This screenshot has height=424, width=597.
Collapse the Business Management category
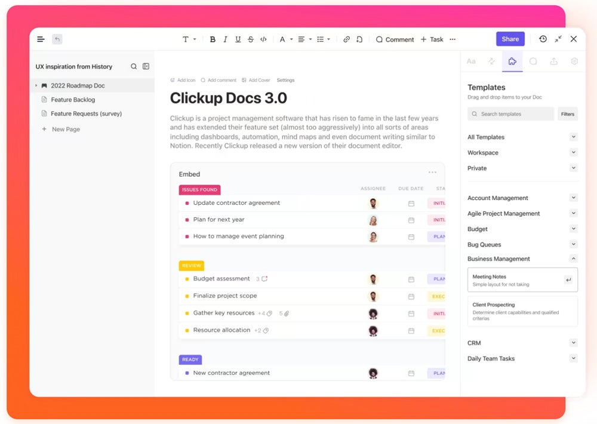tap(573, 259)
